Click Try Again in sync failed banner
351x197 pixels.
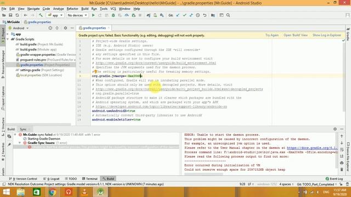point(272,35)
